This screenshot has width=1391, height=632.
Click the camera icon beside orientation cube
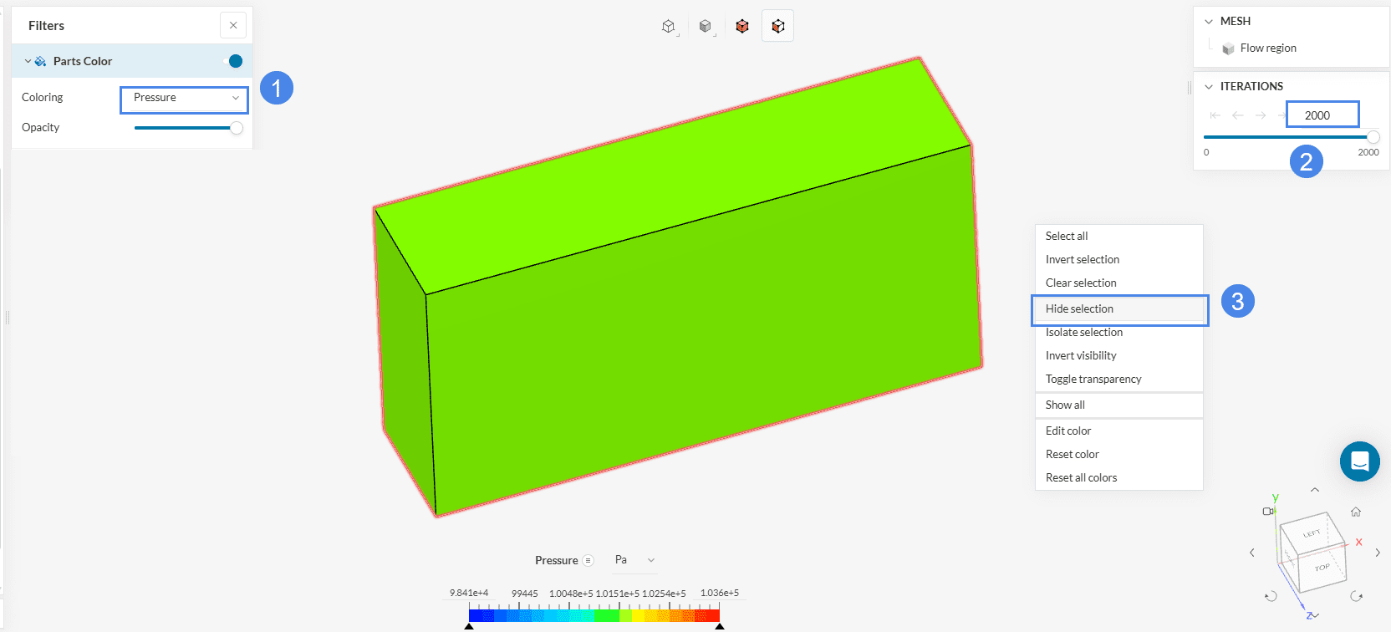[1268, 511]
